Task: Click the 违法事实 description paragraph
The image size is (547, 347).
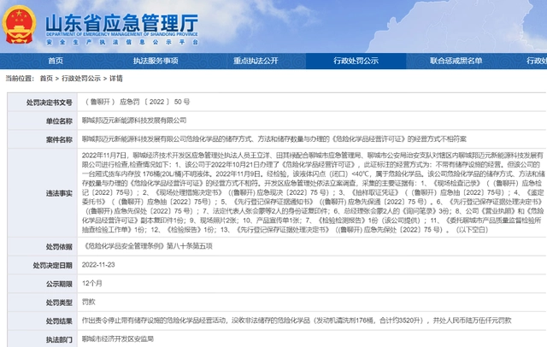Action: (313, 192)
